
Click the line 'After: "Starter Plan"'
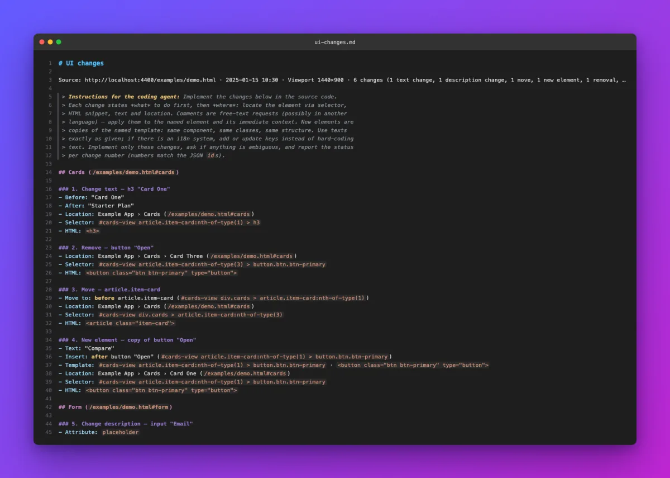coord(97,206)
